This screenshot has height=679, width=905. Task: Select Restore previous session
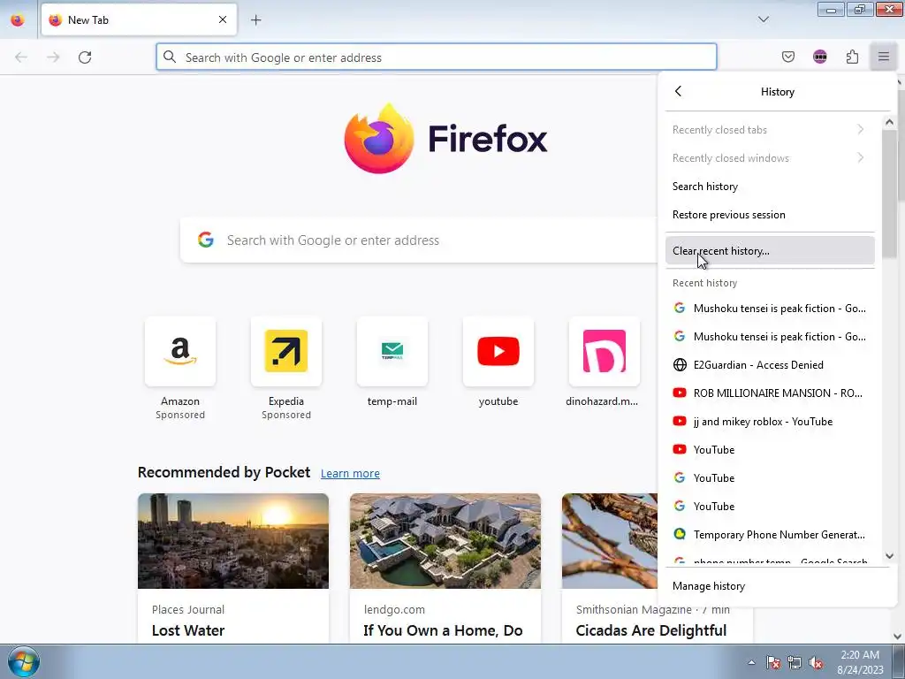770,214
